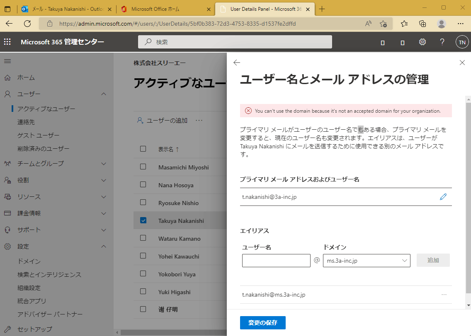Open 検索とインテリジェンス settings link
The image size is (471, 336).
(x=49, y=274)
